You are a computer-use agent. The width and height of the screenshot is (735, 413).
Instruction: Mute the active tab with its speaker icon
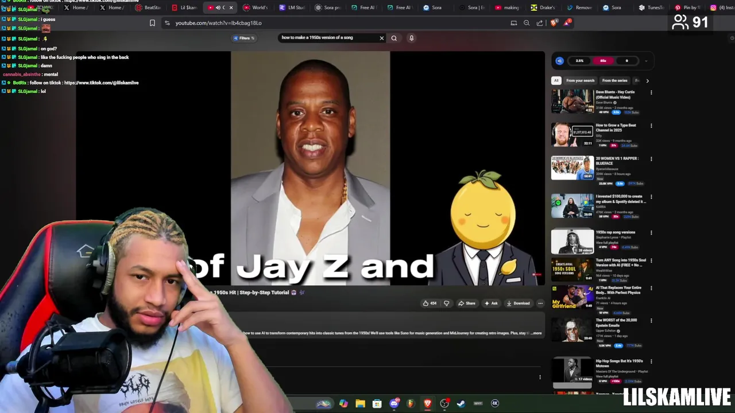(x=218, y=7)
